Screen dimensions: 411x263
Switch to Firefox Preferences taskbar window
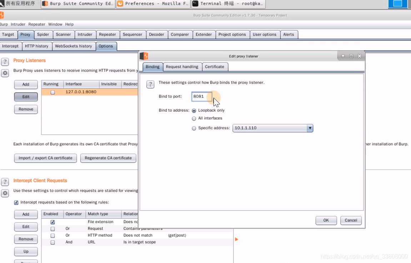[x=153, y=4]
